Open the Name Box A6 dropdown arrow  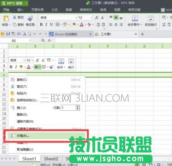click(x=29, y=40)
